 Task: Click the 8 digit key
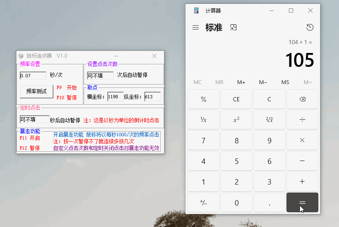(236, 140)
